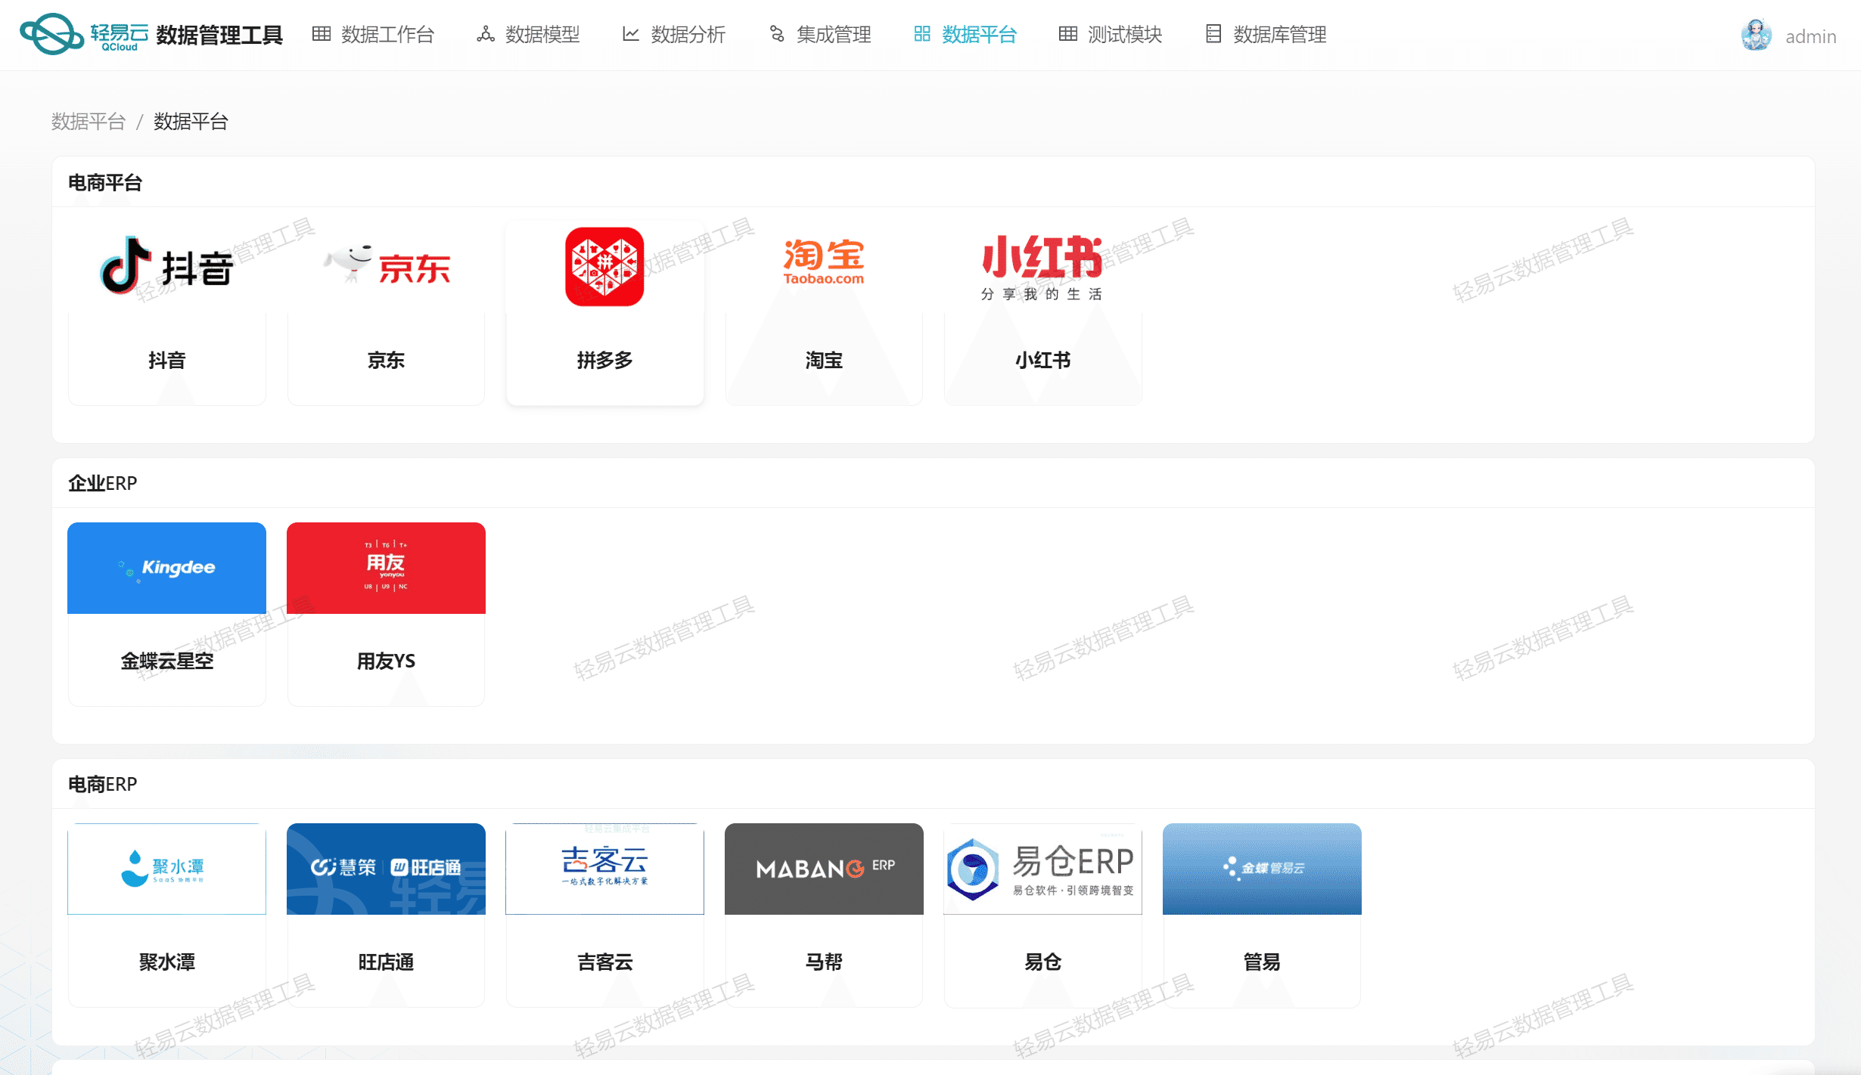This screenshot has width=1861, height=1075.
Task: Click the 电商ERP section header
Action: point(103,785)
